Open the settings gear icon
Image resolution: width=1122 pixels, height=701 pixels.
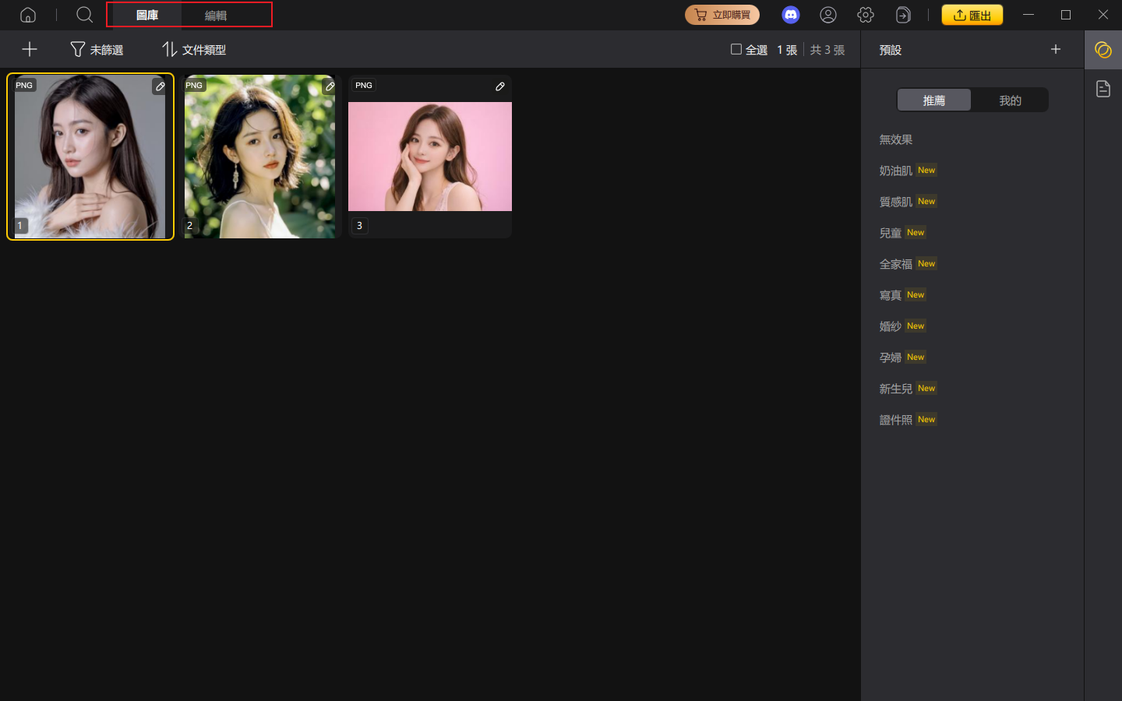(x=865, y=15)
